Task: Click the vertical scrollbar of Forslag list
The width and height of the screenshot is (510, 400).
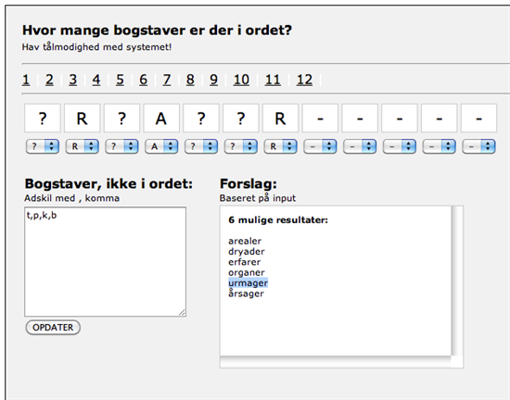Action: click(457, 281)
